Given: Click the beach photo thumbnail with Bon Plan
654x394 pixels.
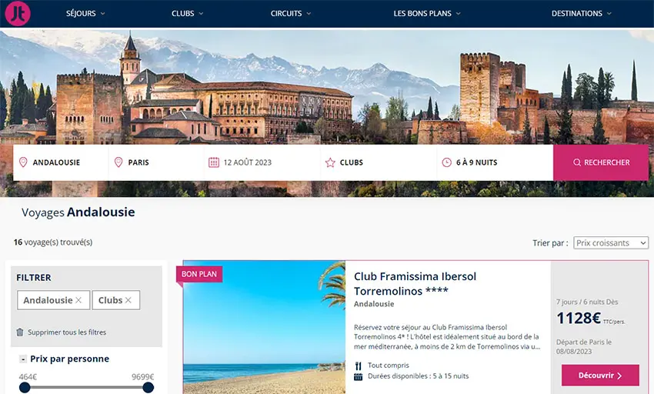Looking at the screenshot, I should point(264,327).
